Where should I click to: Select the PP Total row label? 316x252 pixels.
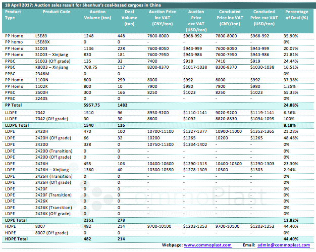[x=14, y=104]
